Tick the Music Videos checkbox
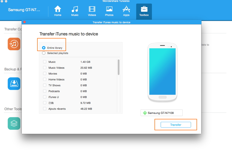Image resolution: width=232 pixels, height=156 pixels. (44, 68)
